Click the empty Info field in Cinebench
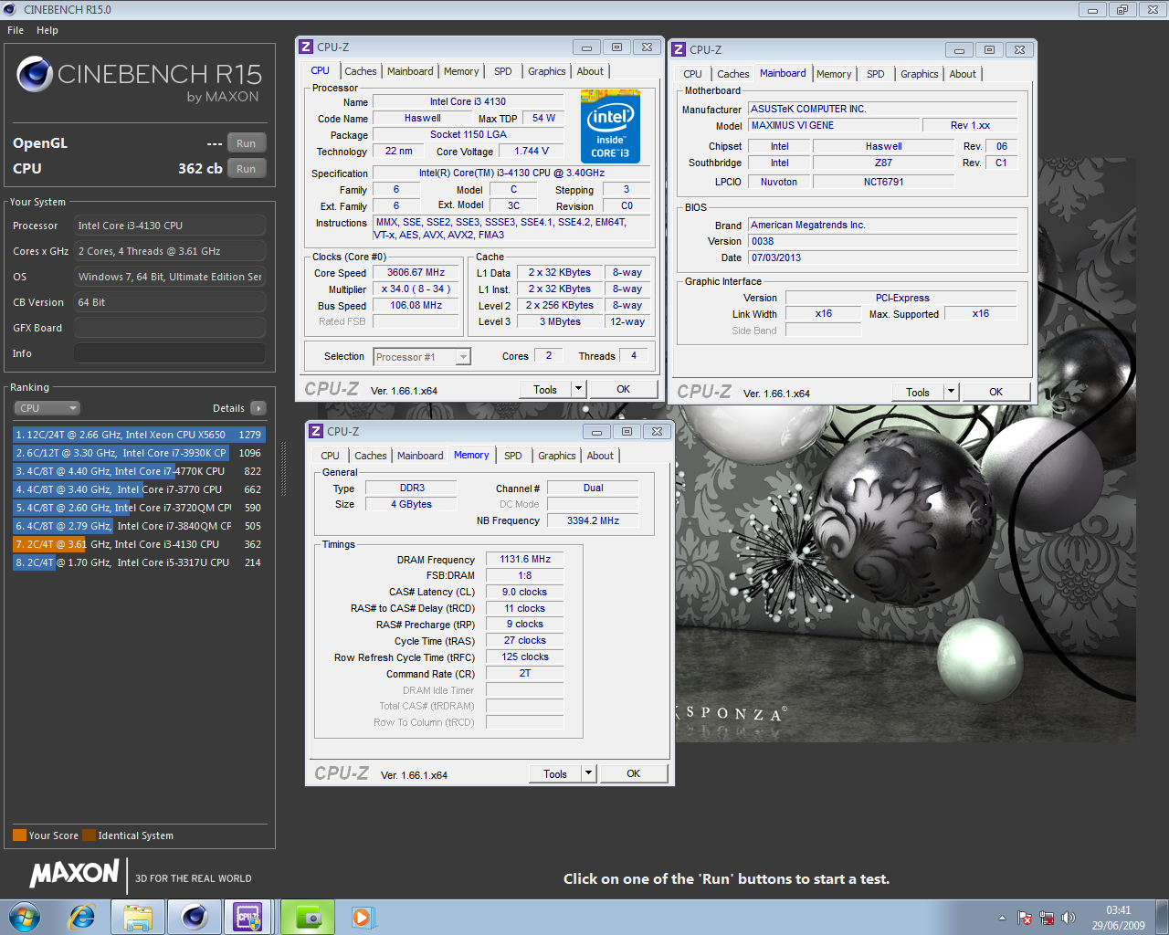1169x935 pixels. 170,353
